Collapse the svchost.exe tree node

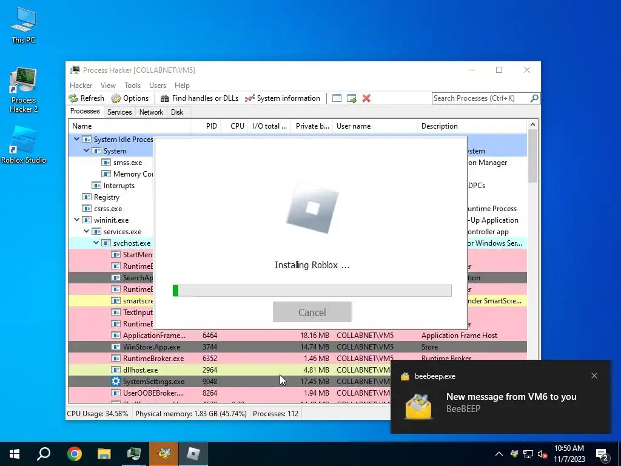pyautogui.click(x=96, y=243)
